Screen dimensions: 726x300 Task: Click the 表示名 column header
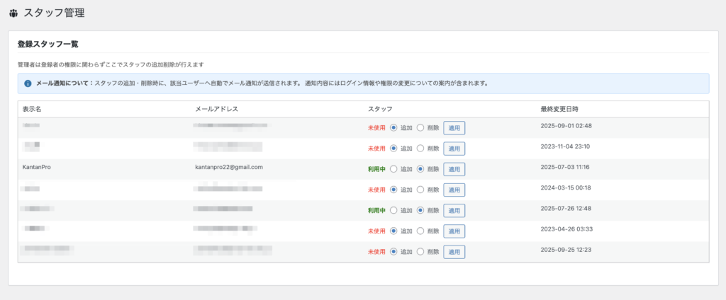33,109
